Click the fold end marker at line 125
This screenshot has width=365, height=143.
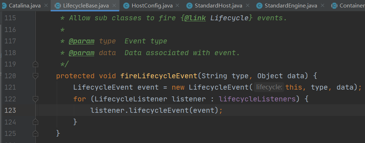point(35,133)
